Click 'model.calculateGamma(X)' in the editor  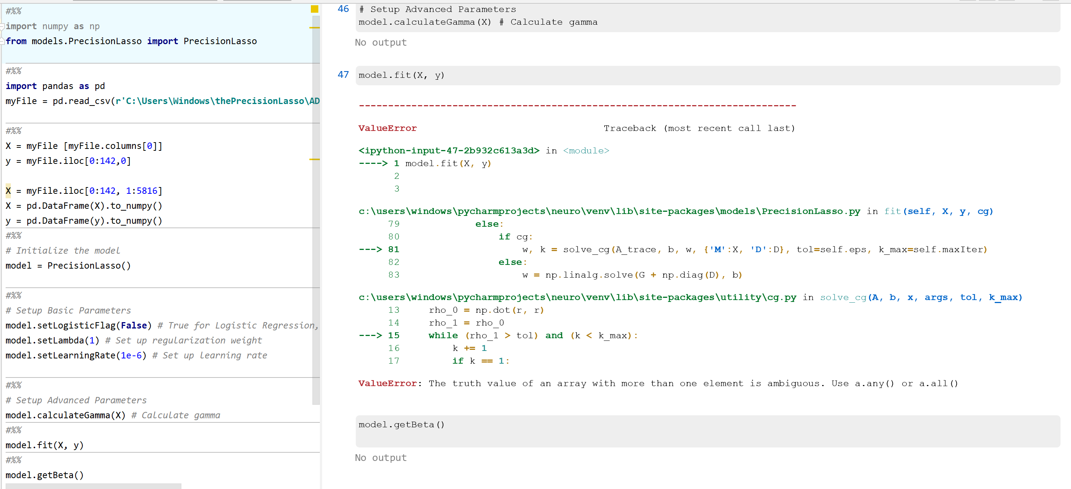pos(65,415)
